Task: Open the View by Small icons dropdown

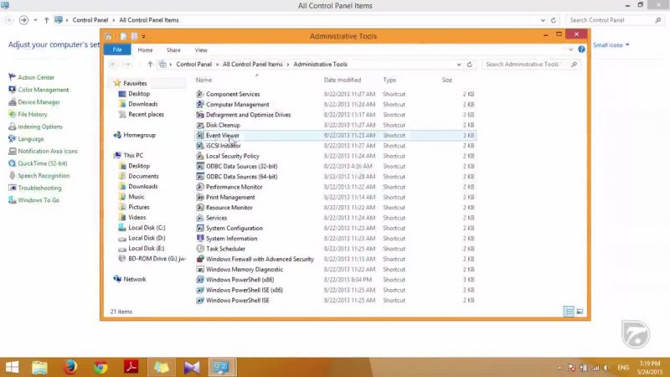Action: [x=611, y=44]
